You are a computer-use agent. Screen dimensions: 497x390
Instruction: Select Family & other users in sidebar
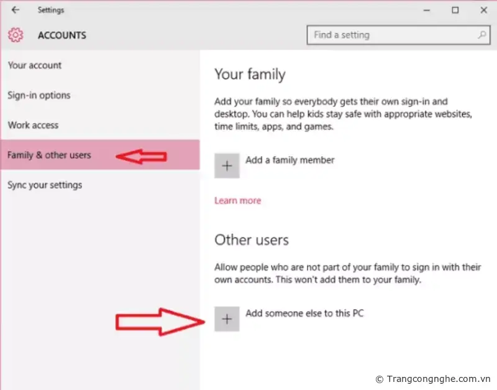click(49, 155)
